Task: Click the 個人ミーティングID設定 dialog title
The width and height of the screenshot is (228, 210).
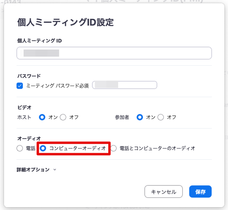Action: click(65, 22)
